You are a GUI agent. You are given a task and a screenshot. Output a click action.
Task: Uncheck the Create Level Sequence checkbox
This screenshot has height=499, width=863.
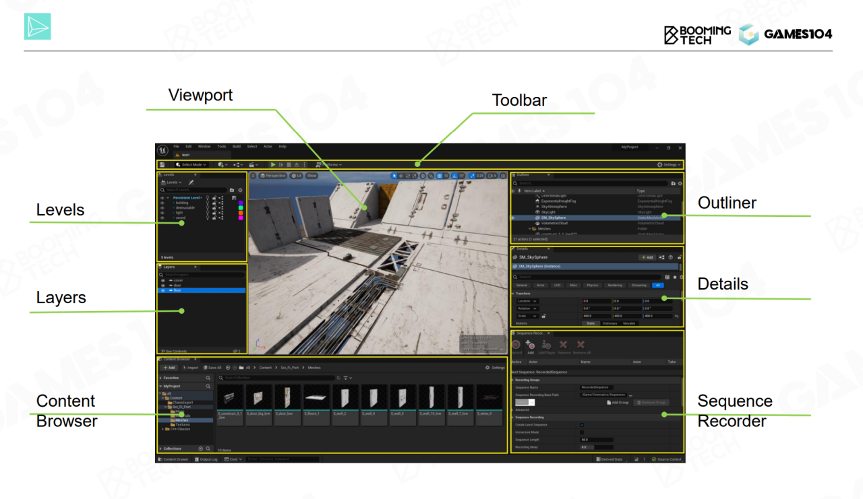tap(582, 424)
